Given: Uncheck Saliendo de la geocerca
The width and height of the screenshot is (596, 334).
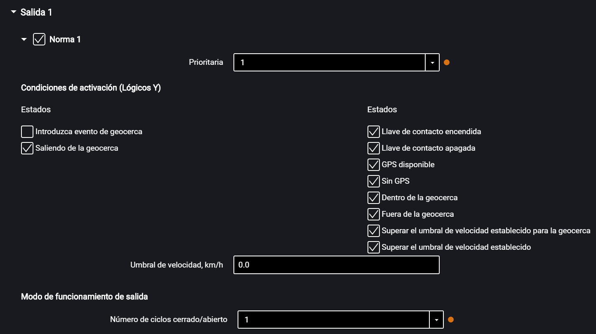Looking at the screenshot, I should click(27, 148).
